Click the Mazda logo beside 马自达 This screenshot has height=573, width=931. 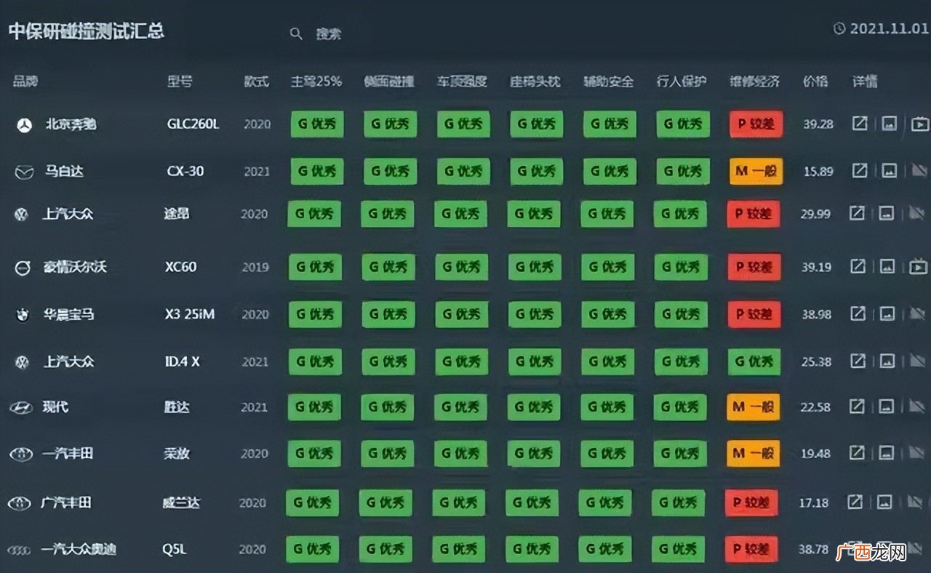click(x=24, y=172)
